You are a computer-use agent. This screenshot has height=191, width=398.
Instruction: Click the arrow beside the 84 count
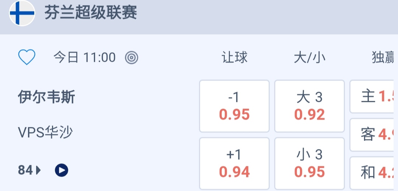[x=39, y=170]
